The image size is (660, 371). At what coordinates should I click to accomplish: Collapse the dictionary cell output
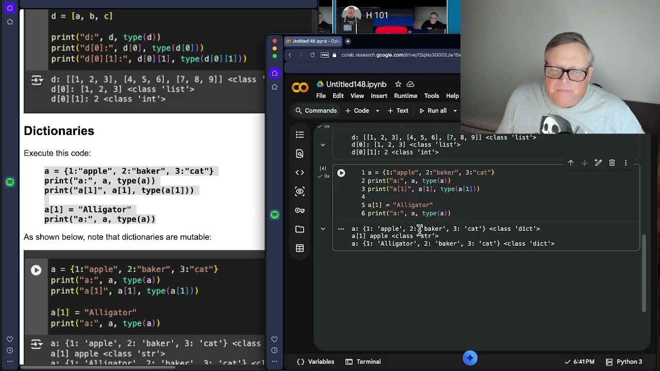[x=323, y=229]
